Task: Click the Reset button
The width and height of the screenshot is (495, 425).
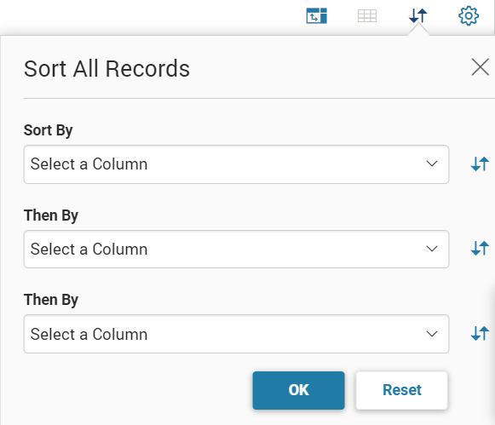Action: (402, 390)
